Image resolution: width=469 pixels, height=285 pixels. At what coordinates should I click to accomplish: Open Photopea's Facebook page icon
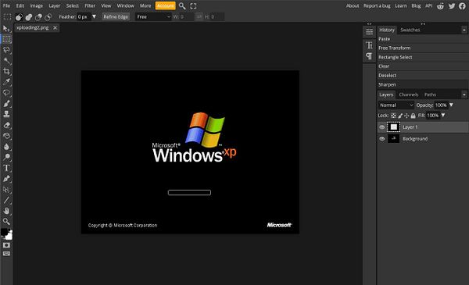tap(462, 6)
